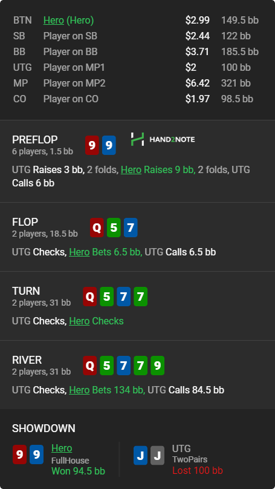The image size is (275, 489).
Task: Click the Hero link in the flop action
Action: (79, 252)
